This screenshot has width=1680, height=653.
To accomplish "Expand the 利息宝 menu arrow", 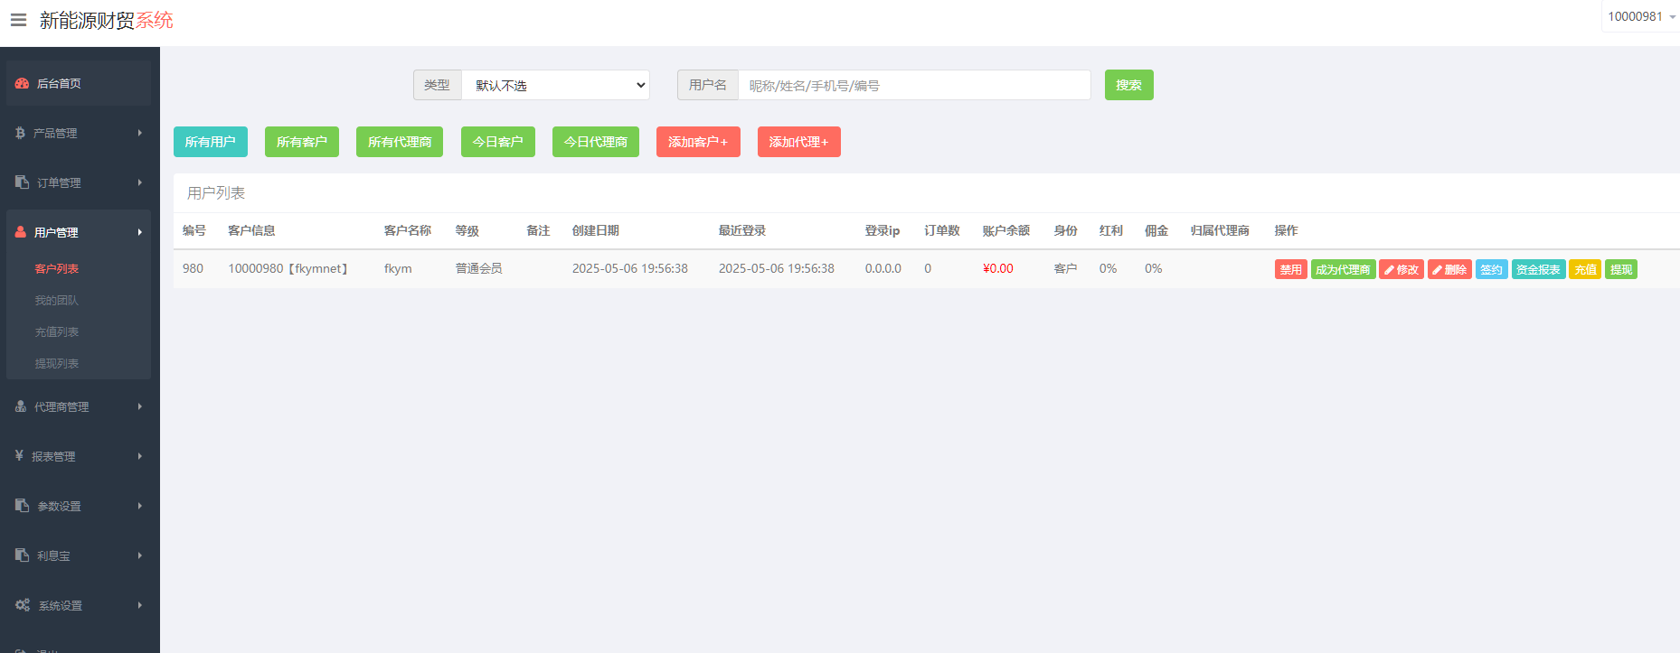I will coord(139,555).
